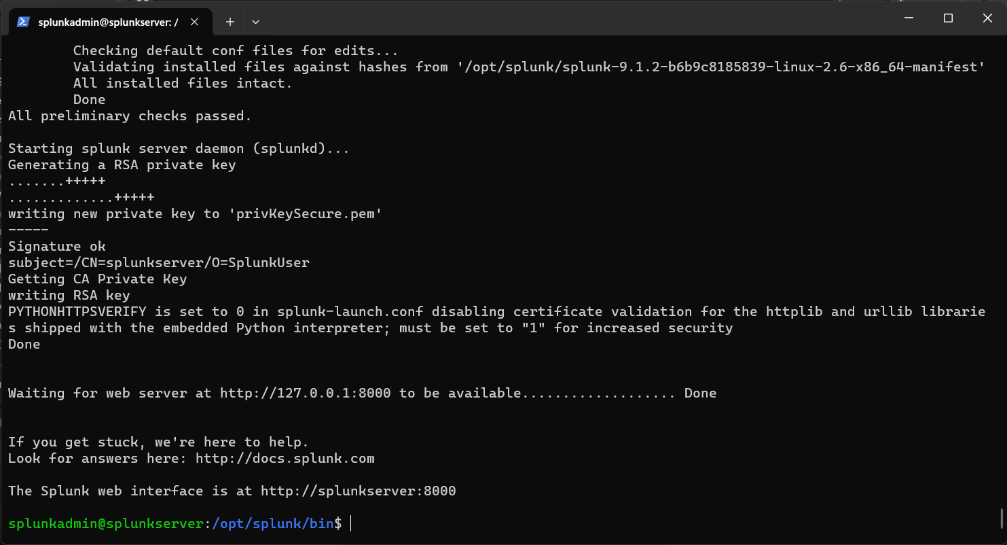Click the empty title bar area beside tabs
Viewport: 1007px width, 545px height.
[x=577, y=18]
